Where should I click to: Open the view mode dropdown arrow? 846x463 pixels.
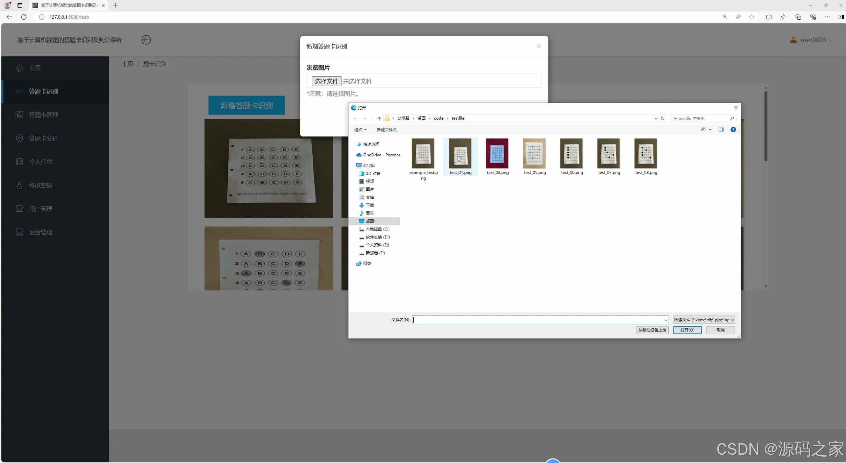[710, 130]
